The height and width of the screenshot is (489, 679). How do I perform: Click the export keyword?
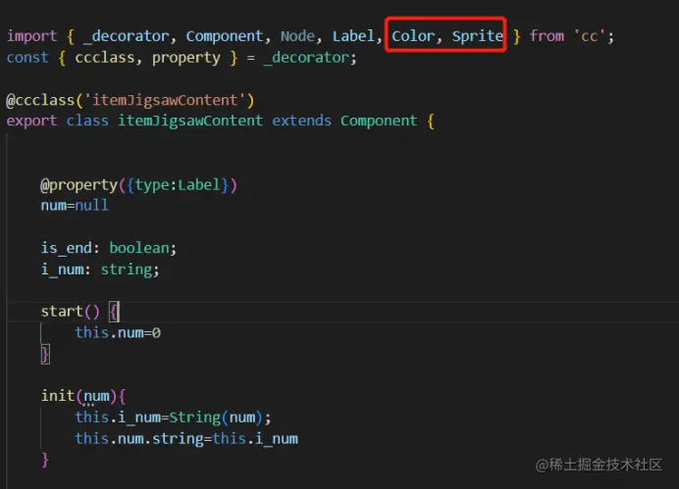31,121
